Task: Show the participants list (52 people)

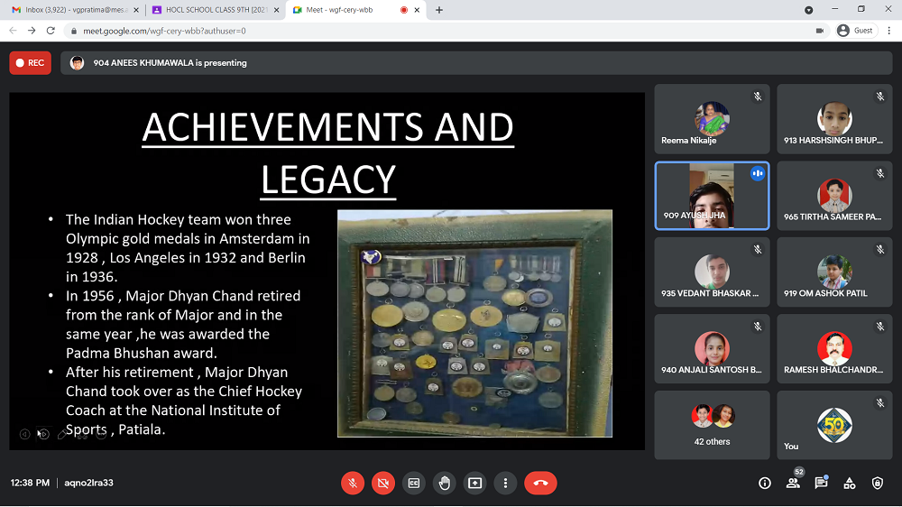Action: (x=793, y=483)
